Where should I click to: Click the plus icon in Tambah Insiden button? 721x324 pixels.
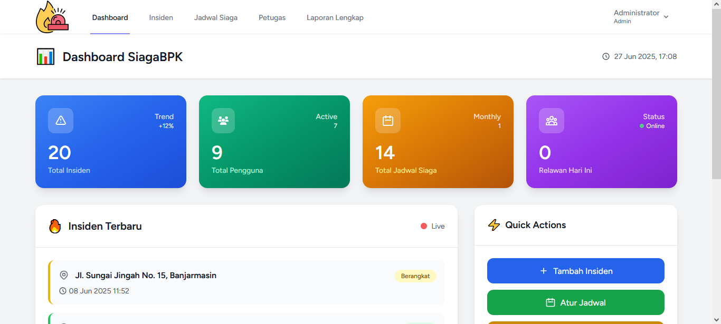pos(544,271)
